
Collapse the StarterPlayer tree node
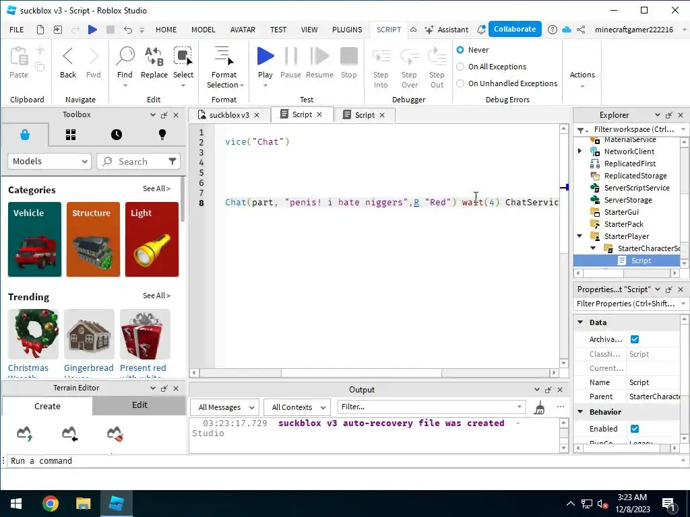(x=579, y=236)
